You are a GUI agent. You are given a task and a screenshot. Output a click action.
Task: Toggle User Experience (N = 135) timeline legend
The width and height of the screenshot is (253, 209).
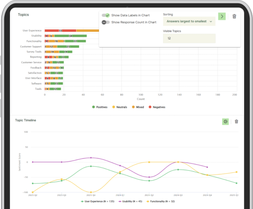[98, 201]
